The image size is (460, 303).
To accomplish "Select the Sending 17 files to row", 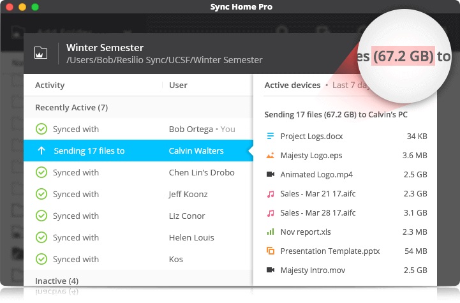I will point(138,151).
